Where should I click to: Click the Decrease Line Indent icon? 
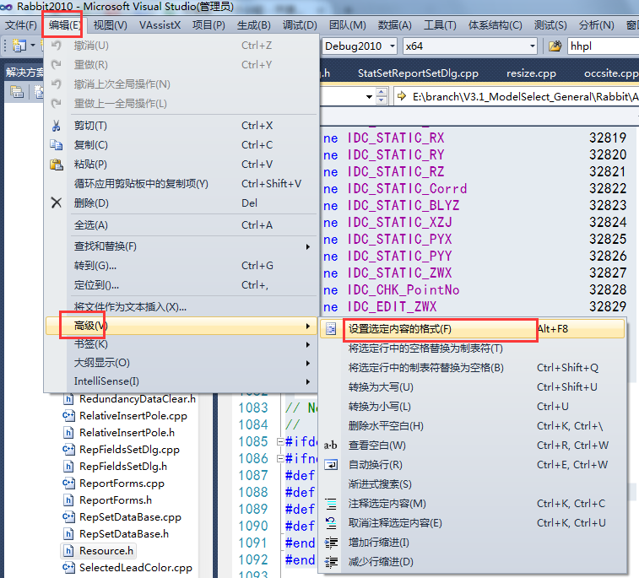[x=331, y=562]
